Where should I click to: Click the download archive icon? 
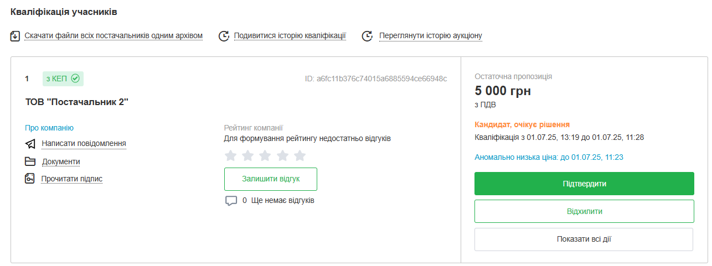16,36
